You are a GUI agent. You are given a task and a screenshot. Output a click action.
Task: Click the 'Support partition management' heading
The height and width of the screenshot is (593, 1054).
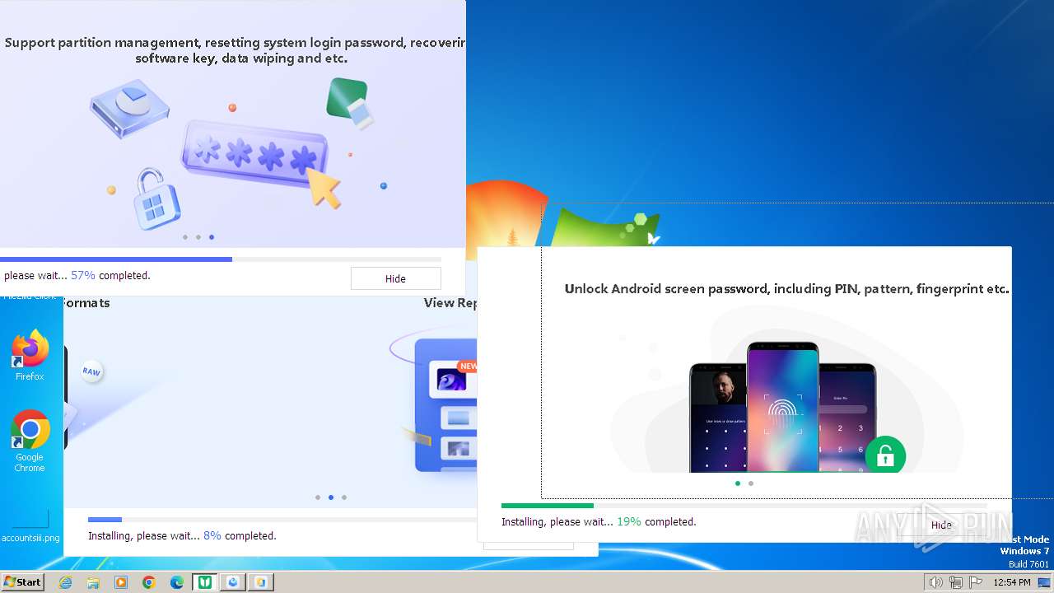233,50
